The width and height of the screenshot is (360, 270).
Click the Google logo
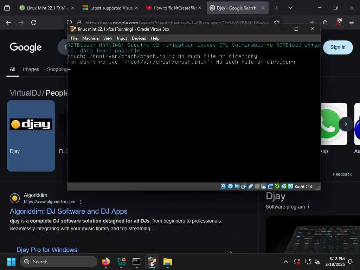pyautogui.click(x=26, y=47)
